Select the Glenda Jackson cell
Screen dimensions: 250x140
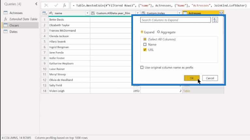tap(69, 36)
